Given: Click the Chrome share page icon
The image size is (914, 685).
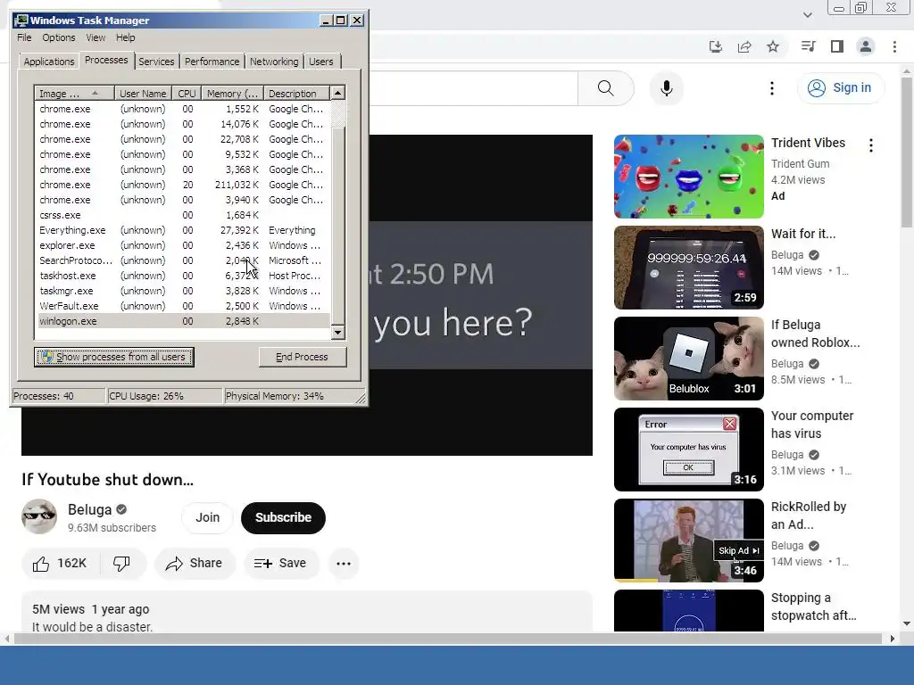Looking at the screenshot, I should [x=744, y=46].
